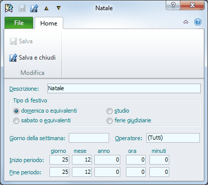The width and height of the screenshot is (208, 185).
Task: Click the save icon in quick access toolbar
Action: point(22,8)
